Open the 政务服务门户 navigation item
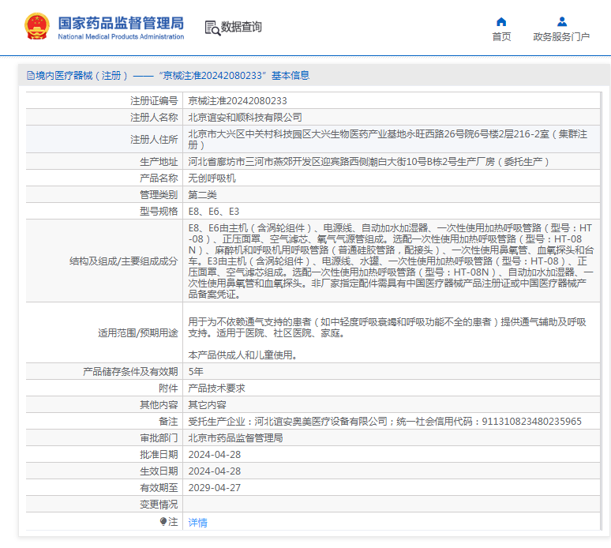This screenshot has height=548, width=611. pyautogui.click(x=561, y=36)
